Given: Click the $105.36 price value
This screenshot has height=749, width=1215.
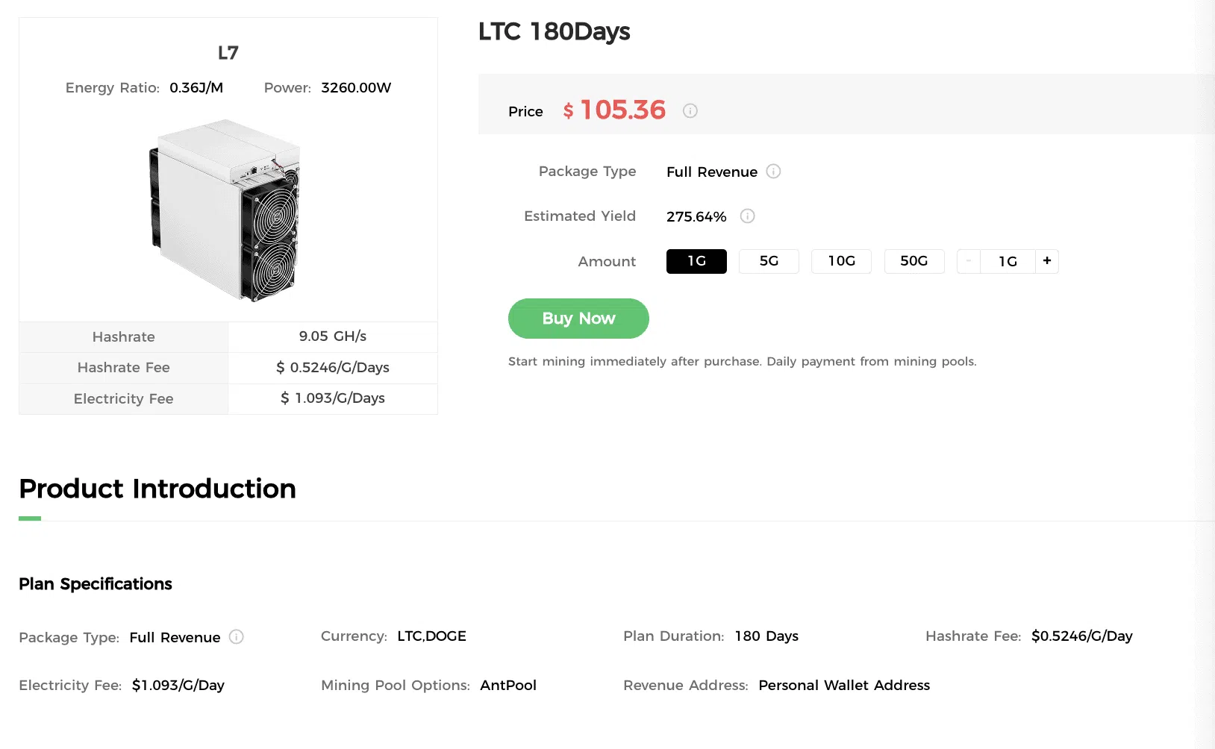Looking at the screenshot, I should click(622, 110).
